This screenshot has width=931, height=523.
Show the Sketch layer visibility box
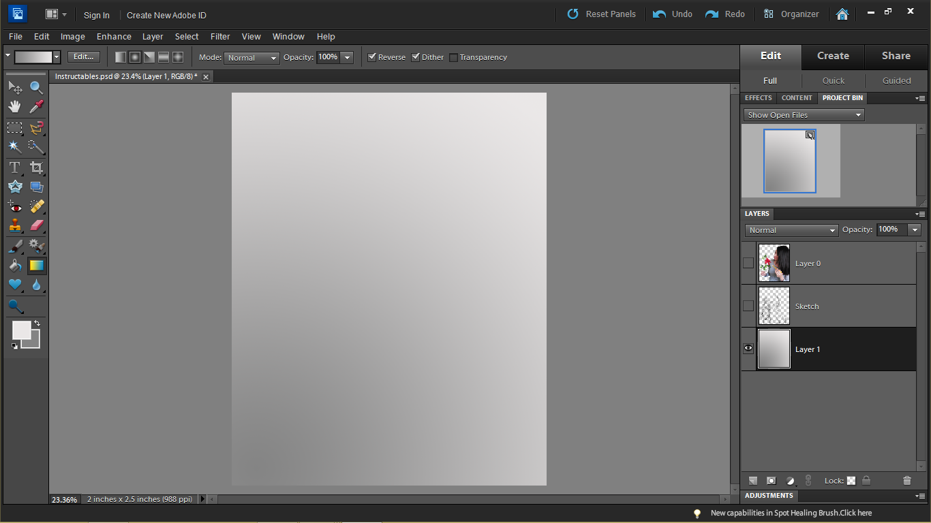[x=748, y=306]
